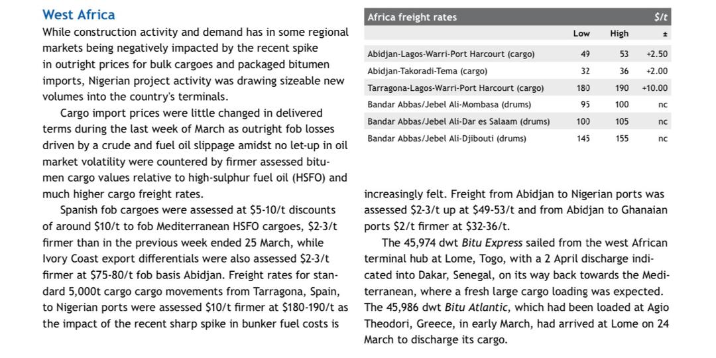Screen dimensions: 716x358
Task: Select the Abidjan-Lagos-Warri-Port Harcourt route row label
Action: [451, 54]
